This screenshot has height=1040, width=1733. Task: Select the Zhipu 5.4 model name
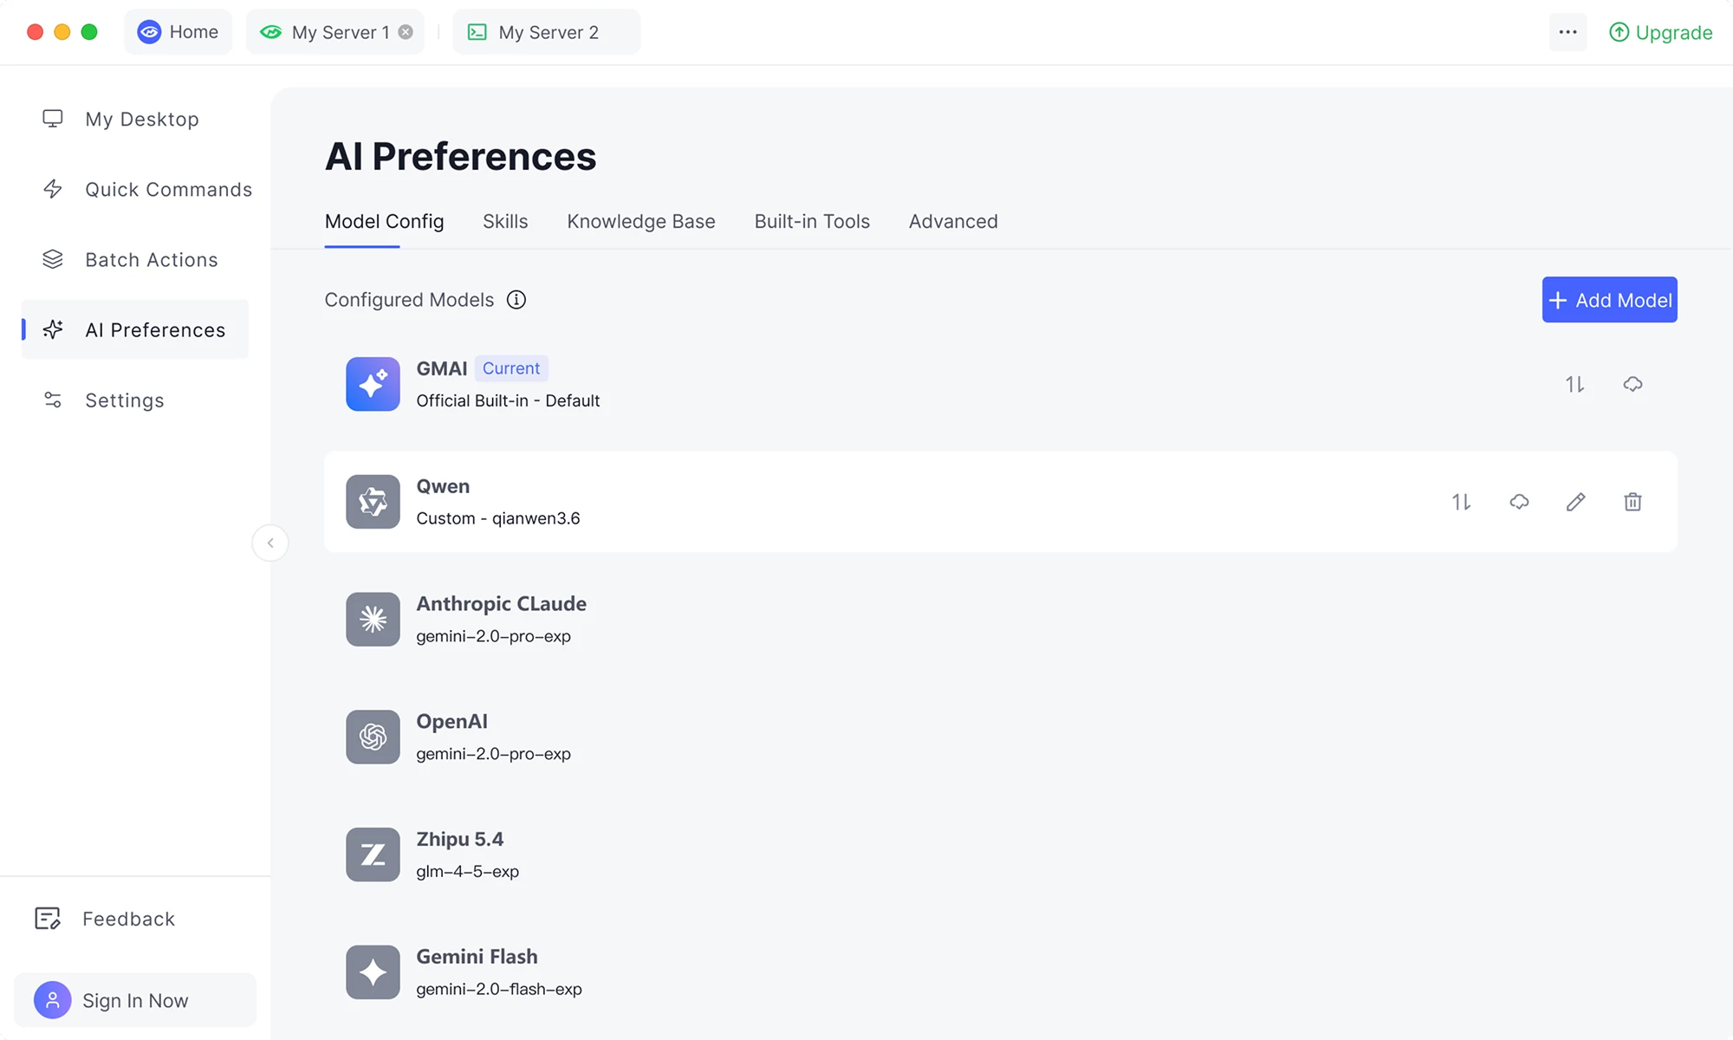(459, 839)
